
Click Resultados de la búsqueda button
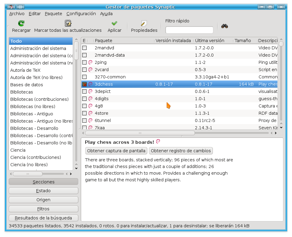click(x=43, y=218)
